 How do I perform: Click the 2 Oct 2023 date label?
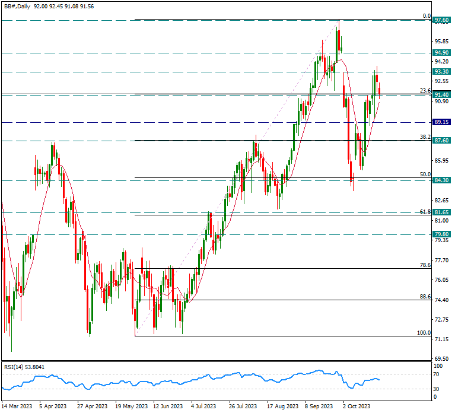pos(357,406)
